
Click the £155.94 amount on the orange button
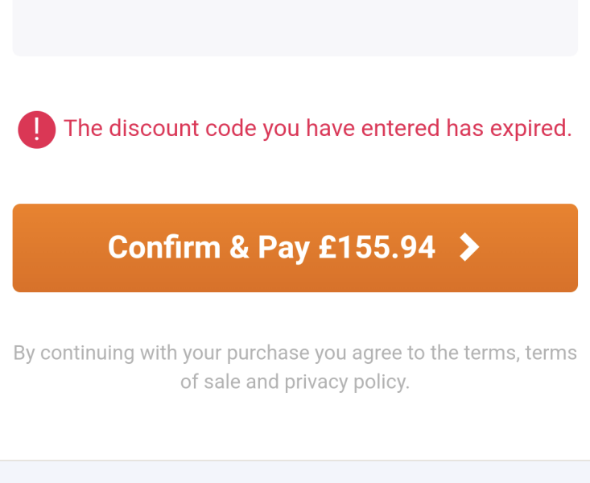[x=377, y=248]
